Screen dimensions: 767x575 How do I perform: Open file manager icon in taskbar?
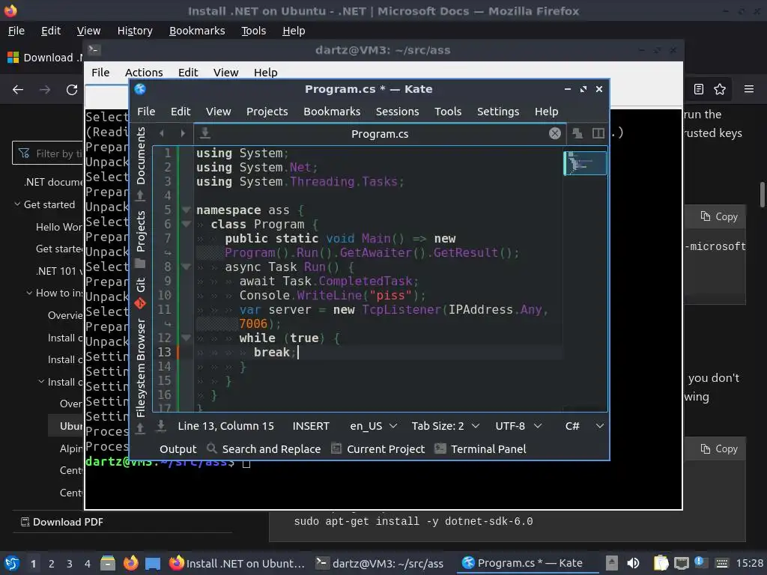coord(108,563)
